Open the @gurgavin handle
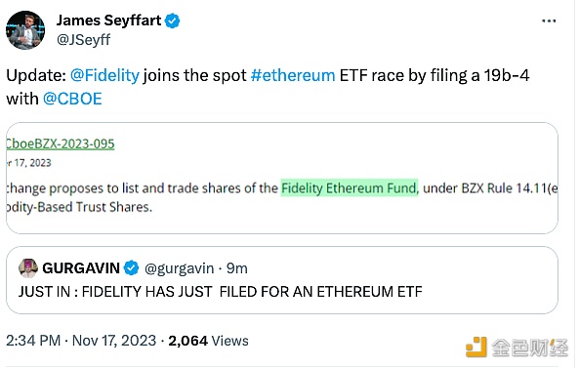The image size is (579, 368). [x=179, y=268]
